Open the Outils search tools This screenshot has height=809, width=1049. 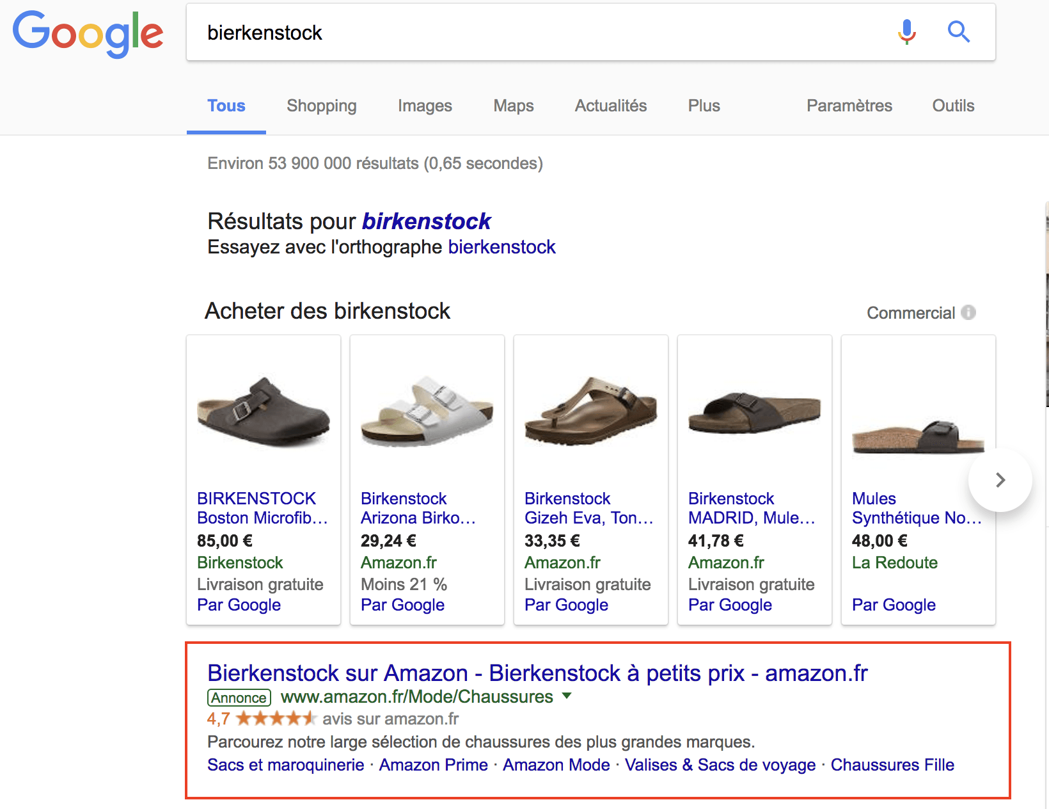point(953,106)
